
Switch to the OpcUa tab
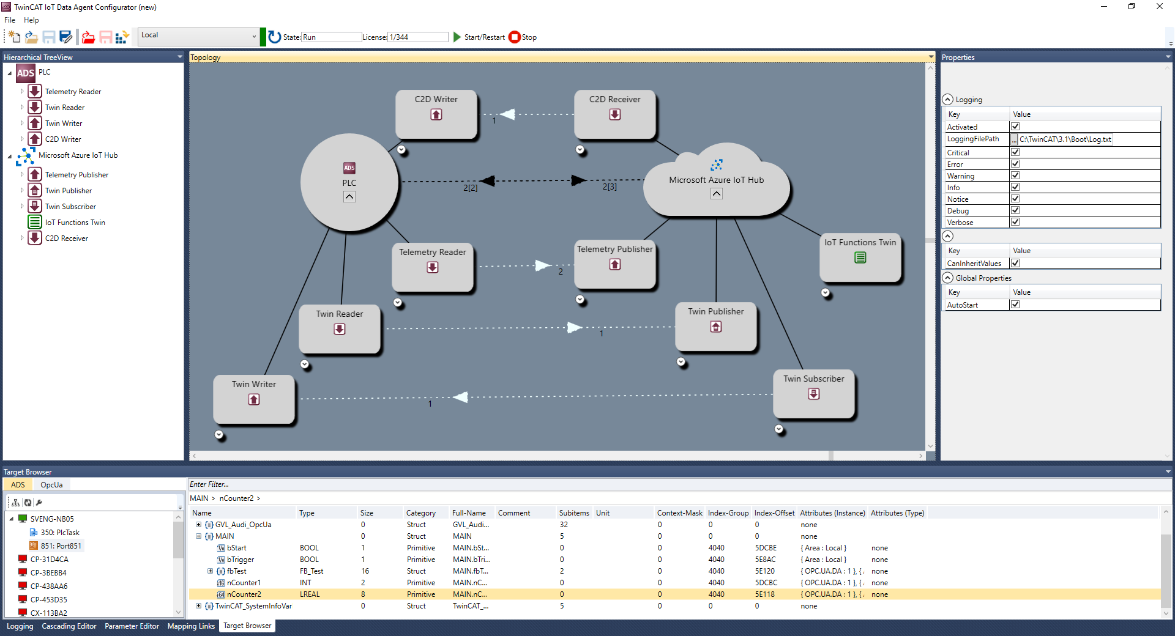[51, 485]
